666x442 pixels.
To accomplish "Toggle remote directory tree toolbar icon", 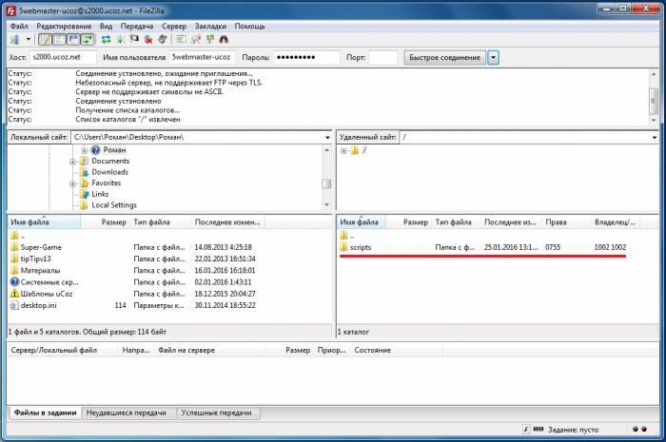I will (x=73, y=40).
